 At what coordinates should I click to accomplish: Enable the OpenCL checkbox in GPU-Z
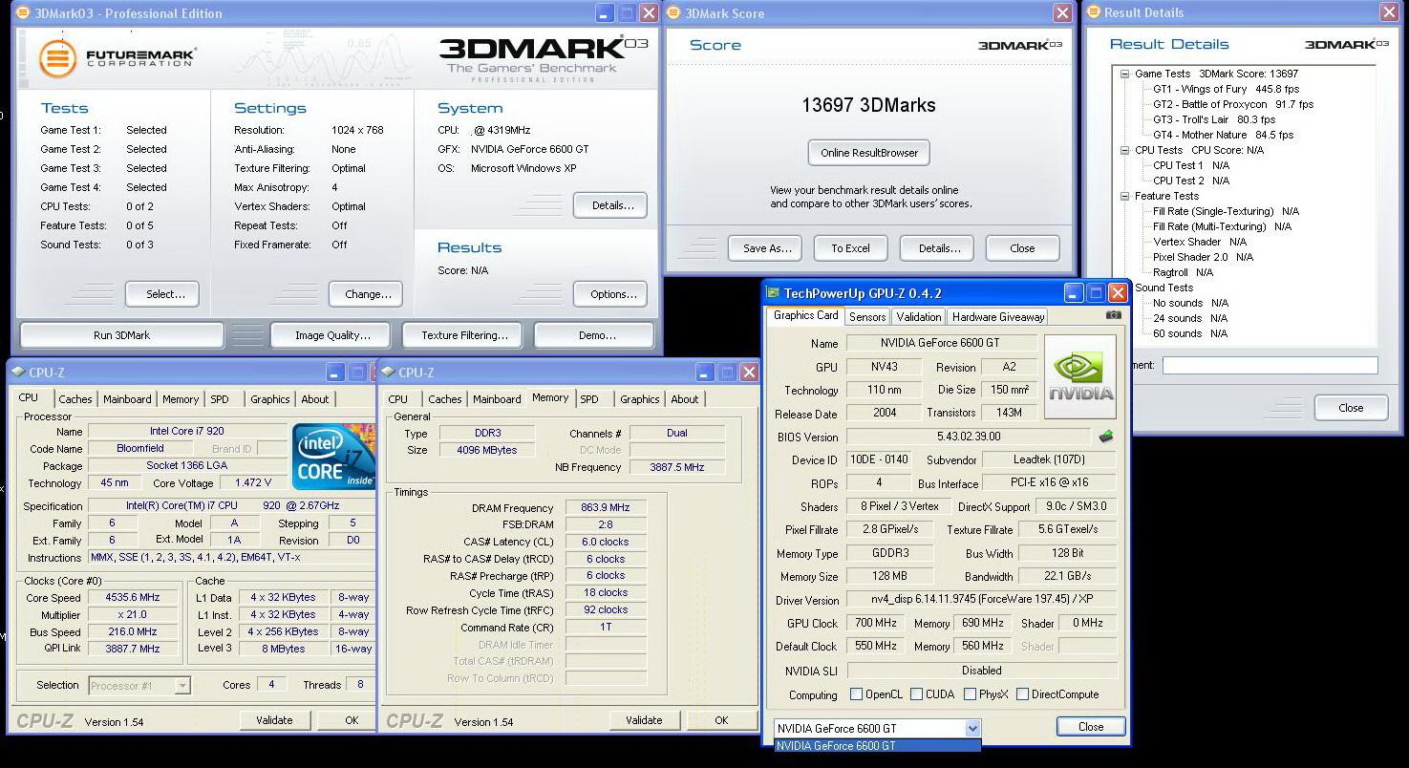coord(857,694)
